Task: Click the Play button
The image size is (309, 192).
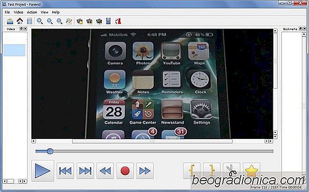Action: (43, 170)
